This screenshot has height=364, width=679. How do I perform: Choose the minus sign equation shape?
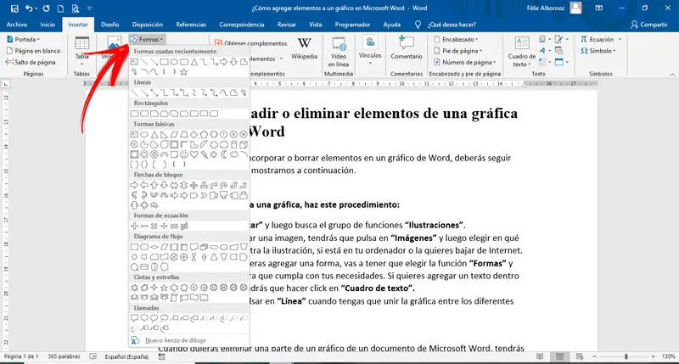(144, 226)
